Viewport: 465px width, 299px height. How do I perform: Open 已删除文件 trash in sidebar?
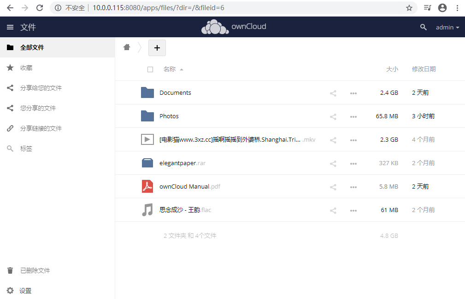click(57, 270)
